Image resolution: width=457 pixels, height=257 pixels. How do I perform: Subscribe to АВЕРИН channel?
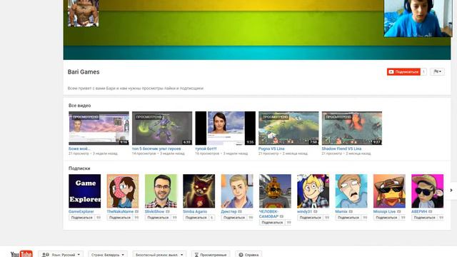point(425,218)
